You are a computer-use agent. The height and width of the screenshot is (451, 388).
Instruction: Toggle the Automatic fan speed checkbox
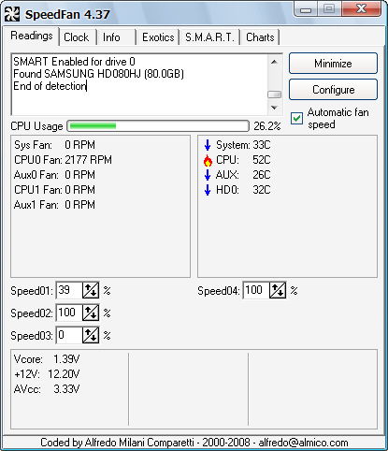click(296, 118)
